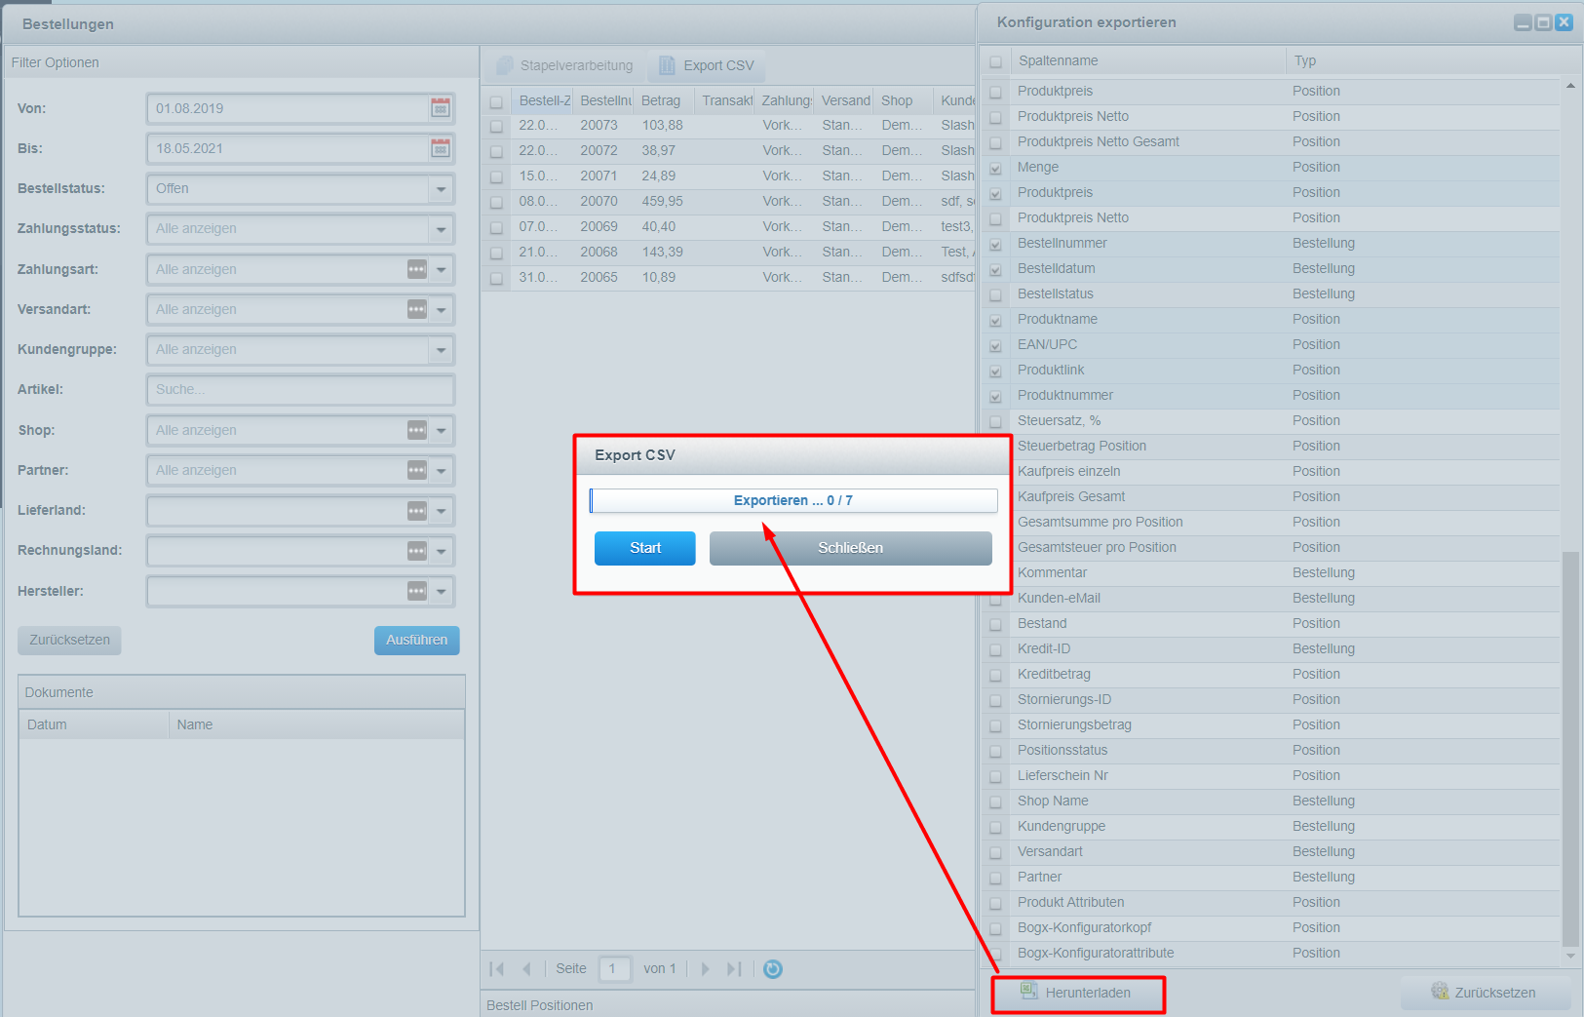This screenshot has width=1584, height=1017.
Task: Click the Artikel search field
Action: click(300, 389)
